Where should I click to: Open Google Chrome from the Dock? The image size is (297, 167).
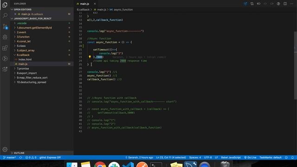pos(100,164)
